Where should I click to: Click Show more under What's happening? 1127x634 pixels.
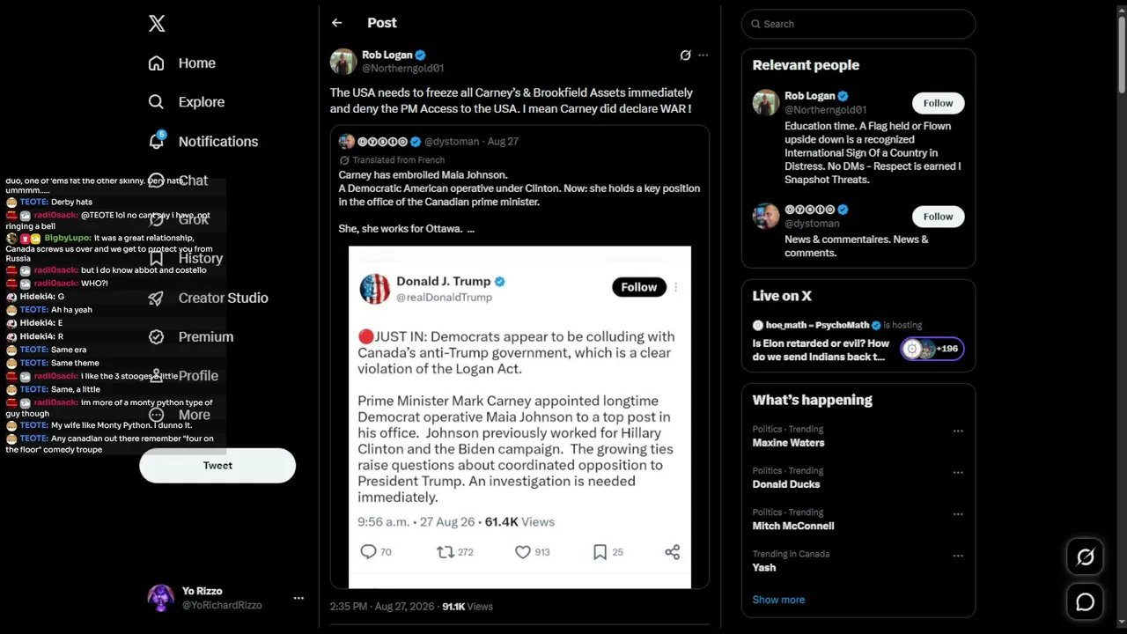coord(778,600)
